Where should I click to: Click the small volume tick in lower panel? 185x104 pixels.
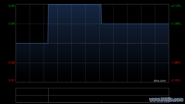point(102,102)
